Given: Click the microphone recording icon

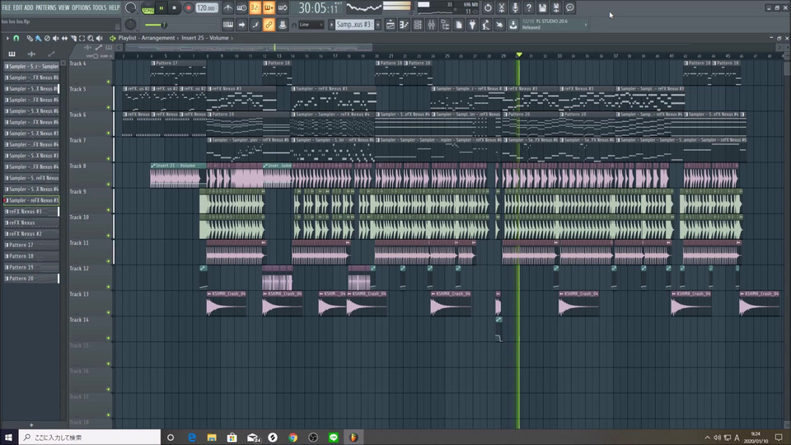Looking at the screenshot, I should click(x=515, y=8).
